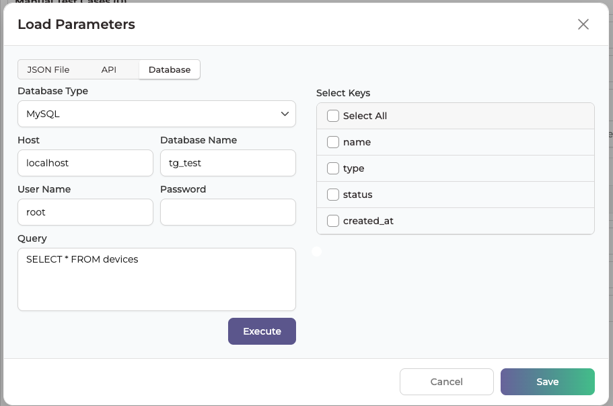Check the Select All checkbox
This screenshot has height=406, width=613.
coord(332,116)
